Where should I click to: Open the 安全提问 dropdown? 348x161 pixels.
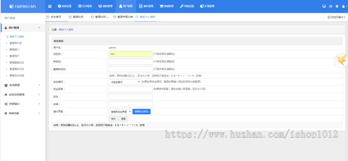[x=125, y=82]
